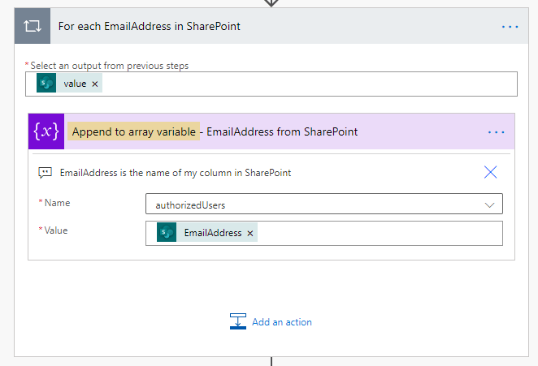538x366 pixels.
Task: Select the EmailAddress token in Value
Action: 212,233
